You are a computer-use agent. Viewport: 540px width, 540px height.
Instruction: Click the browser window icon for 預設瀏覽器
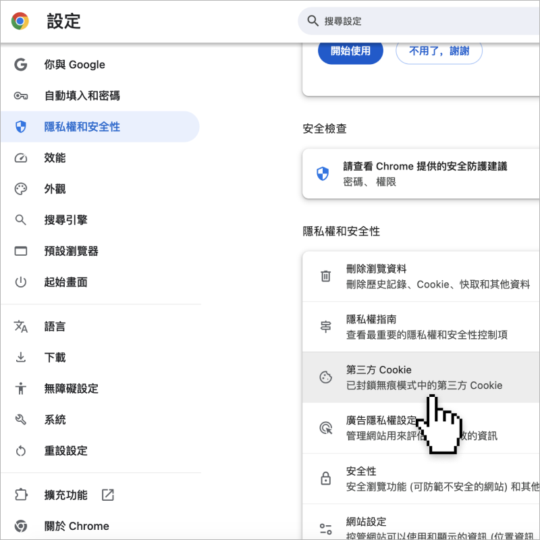pos(21,251)
